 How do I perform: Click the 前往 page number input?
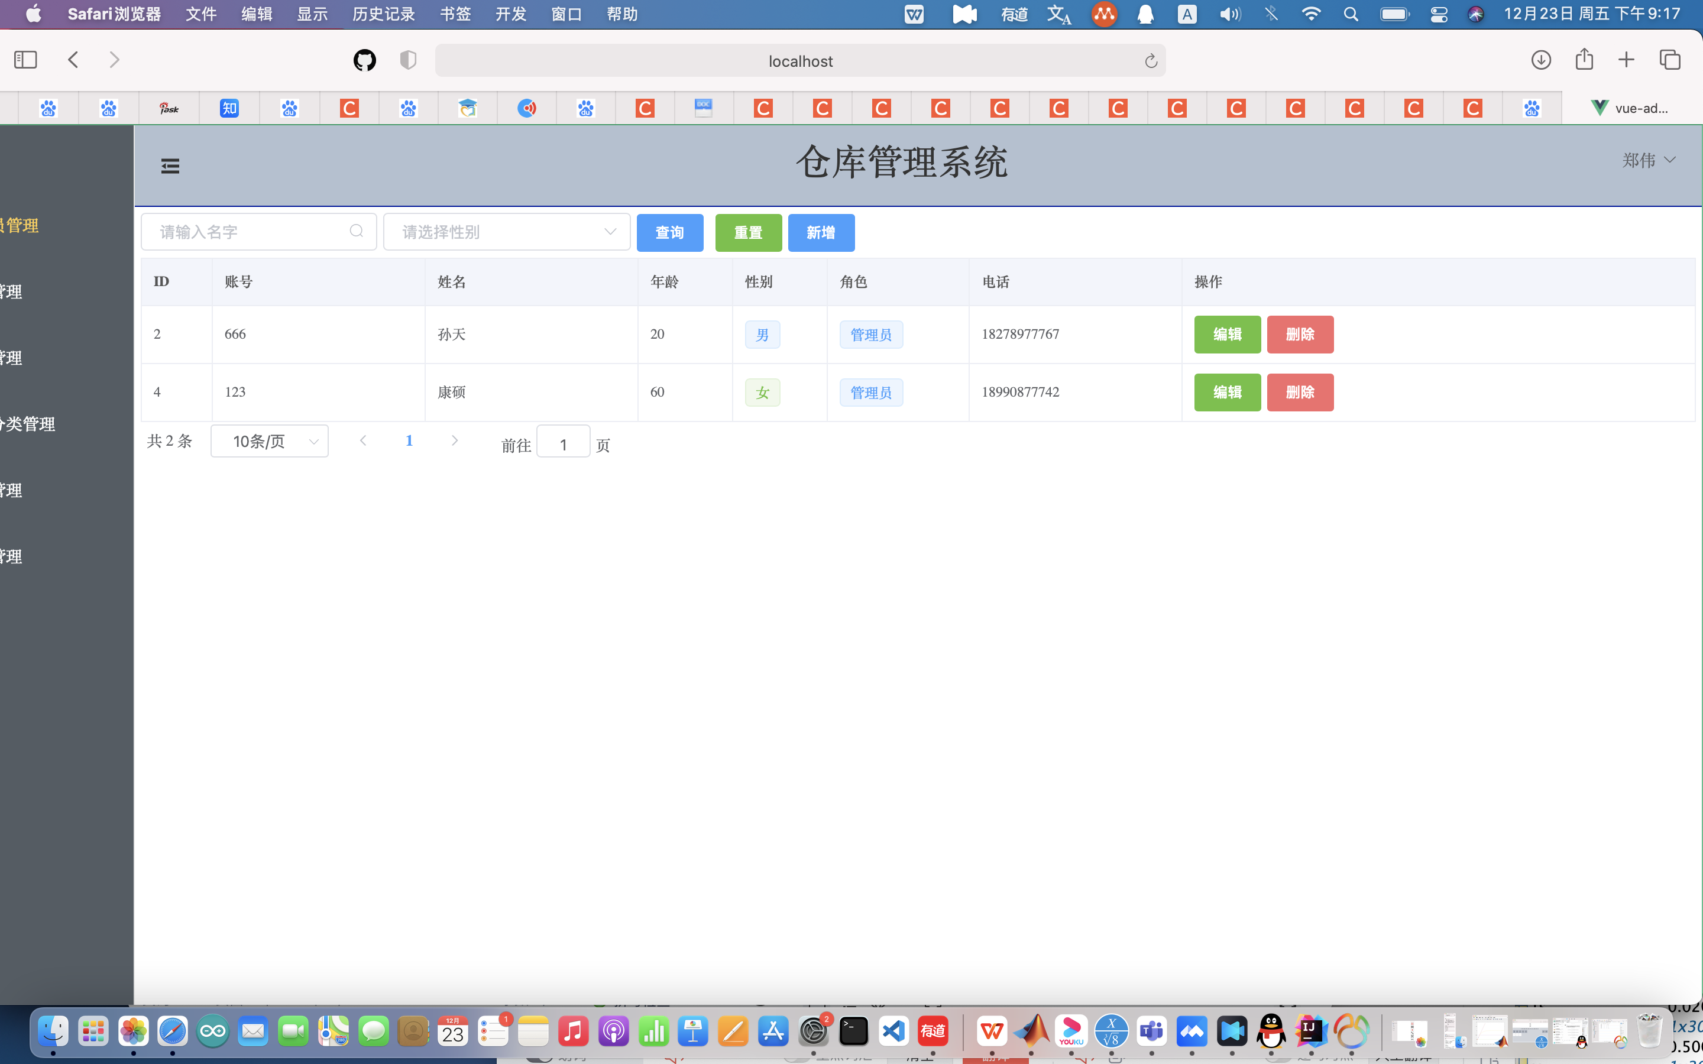click(x=563, y=441)
